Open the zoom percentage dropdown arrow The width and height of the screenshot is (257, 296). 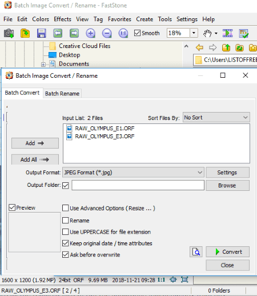pos(194,33)
